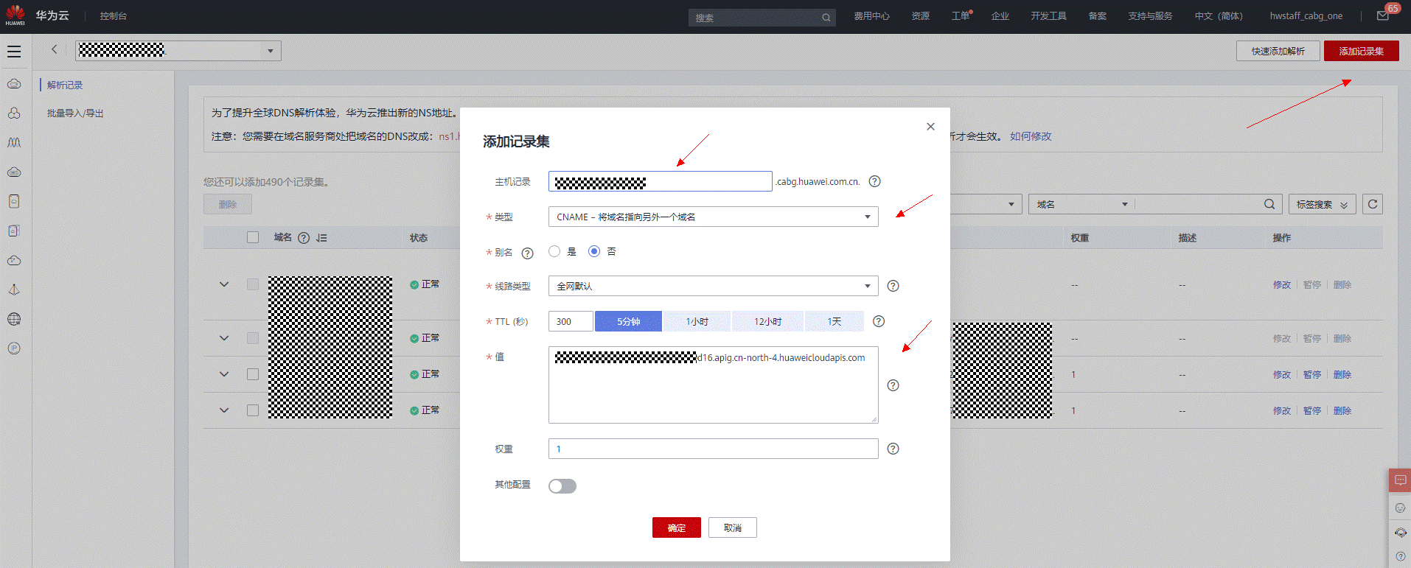This screenshot has height=568, width=1411.
Task: Click the help icon beside the 值 text area
Action: (893, 385)
